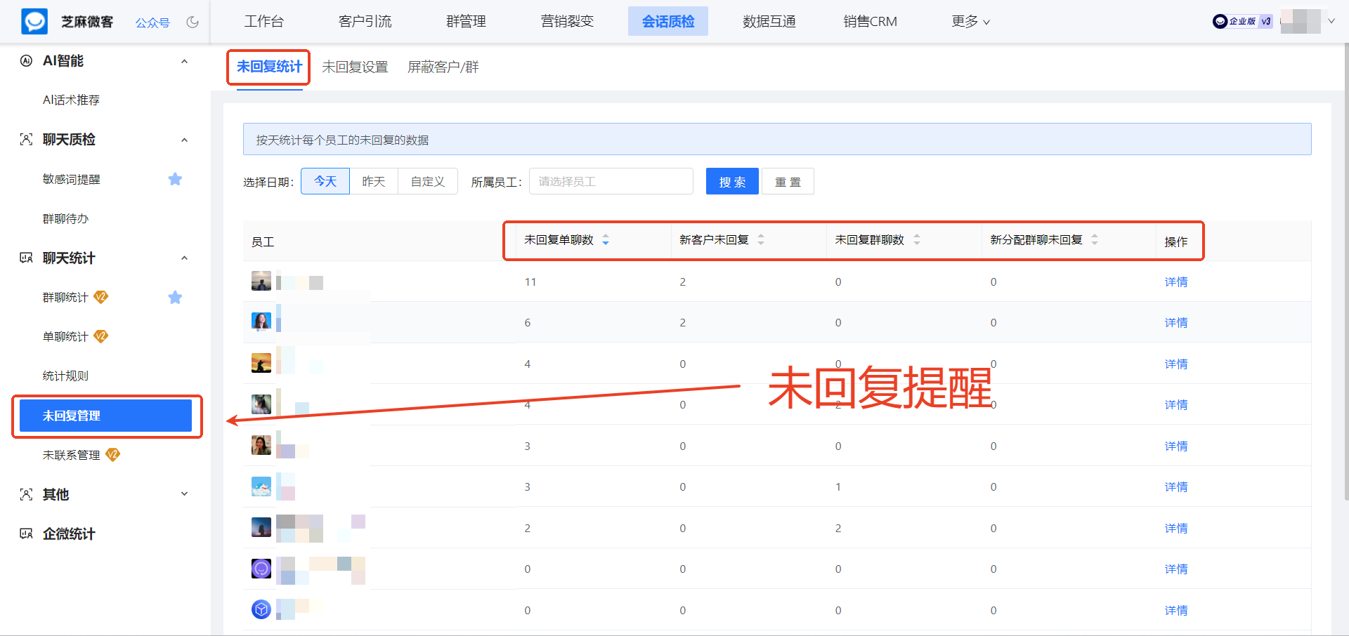Collapse the 聊天统计 sidebar section
The height and width of the screenshot is (636, 1349).
tap(184, 258)
